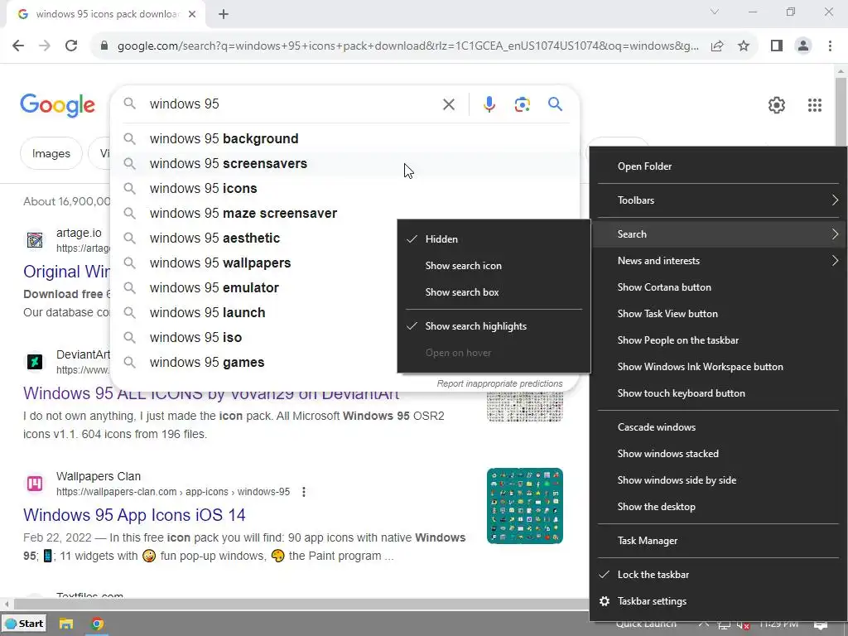The width and height of the screenshot is (848, 636).
Task: Select Open Folder from context menu
Action: pyautogui.click(x=718, y=166)
